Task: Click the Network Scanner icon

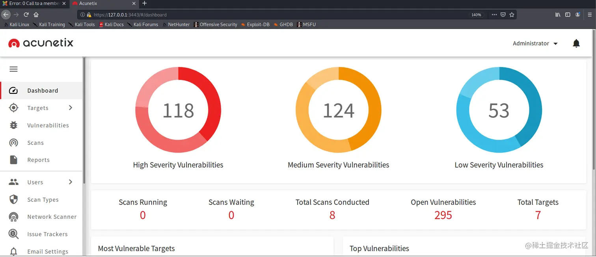Action: [13, 217]
